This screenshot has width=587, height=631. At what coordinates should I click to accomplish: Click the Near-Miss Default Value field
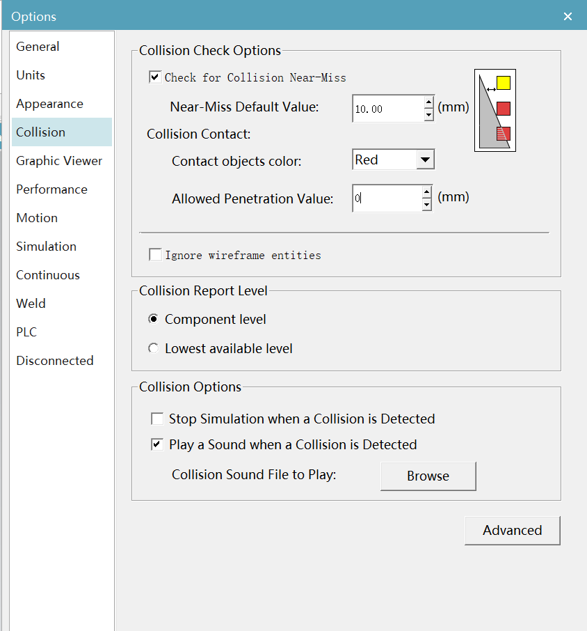(388, 109)
